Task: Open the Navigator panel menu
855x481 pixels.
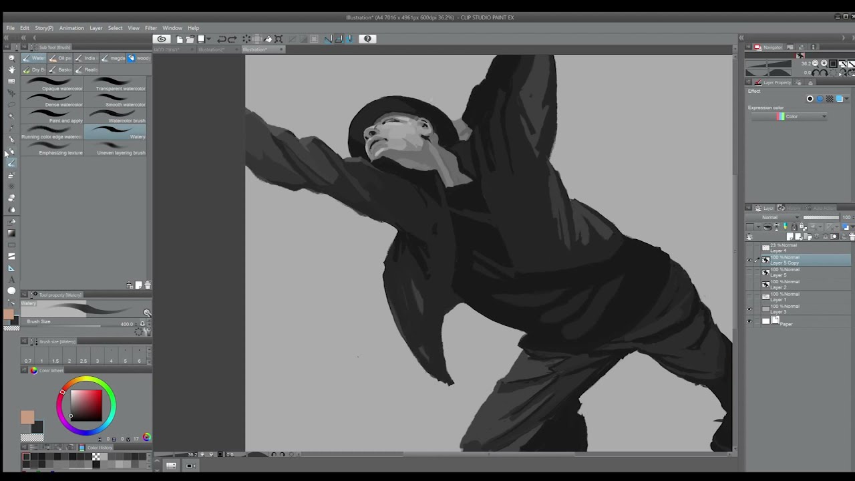Action: (x=749, y=47)
